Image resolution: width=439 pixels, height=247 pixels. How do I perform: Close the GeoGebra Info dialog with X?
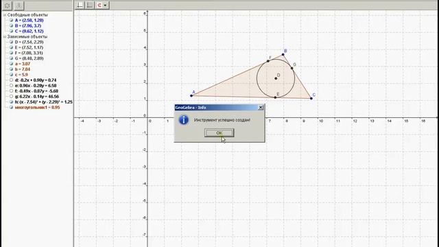click(261, 107)
